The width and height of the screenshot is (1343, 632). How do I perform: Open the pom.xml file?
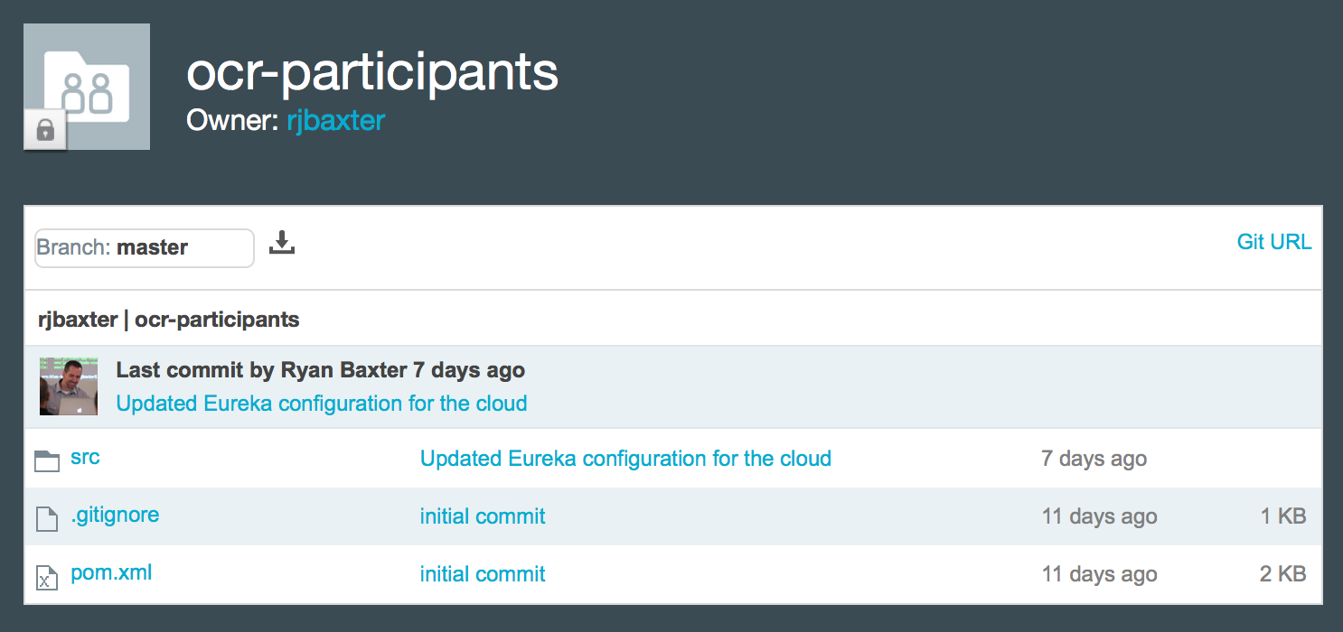click(111, 572)
